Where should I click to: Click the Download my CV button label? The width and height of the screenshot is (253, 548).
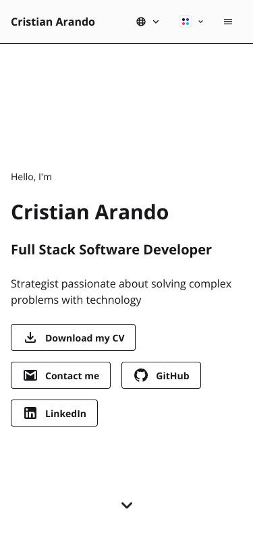tap(85, 338)
